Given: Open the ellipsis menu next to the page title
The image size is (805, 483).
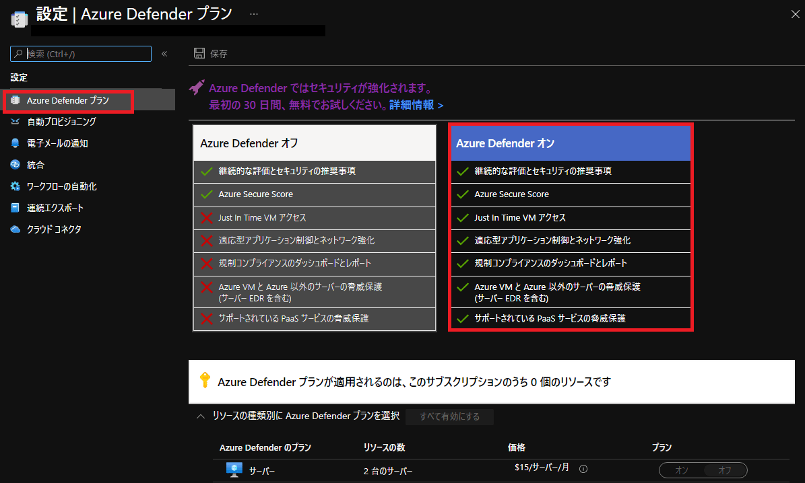Looking at the screenshot, I should (253, 14).
